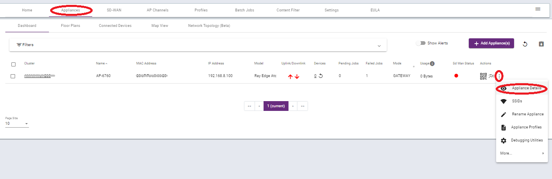Click the Usage info icon
This screenshot has height=179, width=552.
click(x=432, y=64)
